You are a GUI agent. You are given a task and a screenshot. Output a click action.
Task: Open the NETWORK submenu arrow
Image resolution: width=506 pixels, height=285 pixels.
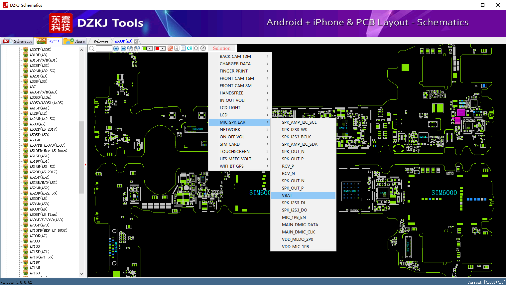(x=267, y=130)
